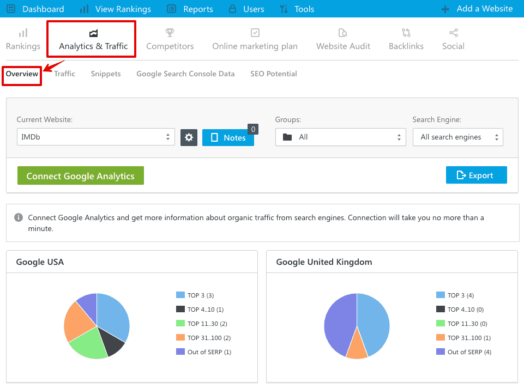
Task: Expand the Current Website IMDb dropdown
Action: click(95, 137)
